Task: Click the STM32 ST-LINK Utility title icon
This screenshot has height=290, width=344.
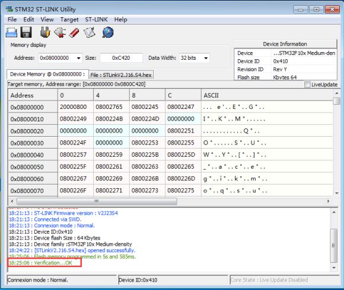Action: click(x=9, y=9)
